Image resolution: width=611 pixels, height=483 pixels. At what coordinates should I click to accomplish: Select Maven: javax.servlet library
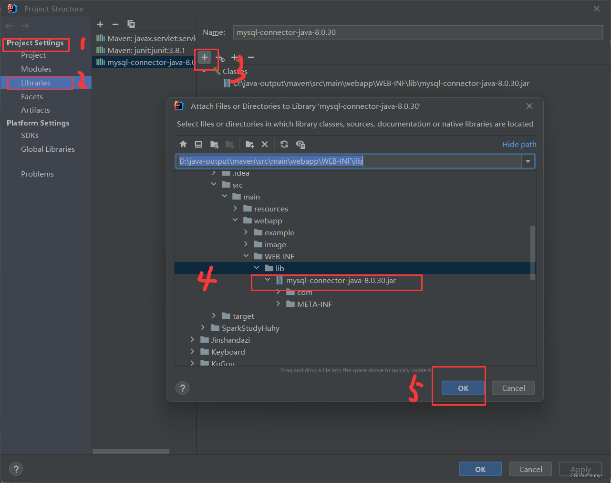click(144, 38)
